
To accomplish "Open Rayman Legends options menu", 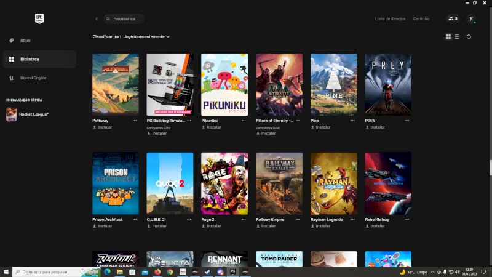I will click(353, 220).
